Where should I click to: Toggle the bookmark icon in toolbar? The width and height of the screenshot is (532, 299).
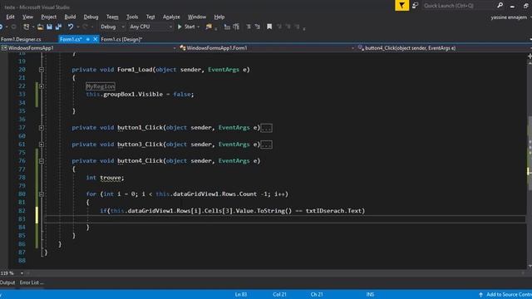click(269, 27)
